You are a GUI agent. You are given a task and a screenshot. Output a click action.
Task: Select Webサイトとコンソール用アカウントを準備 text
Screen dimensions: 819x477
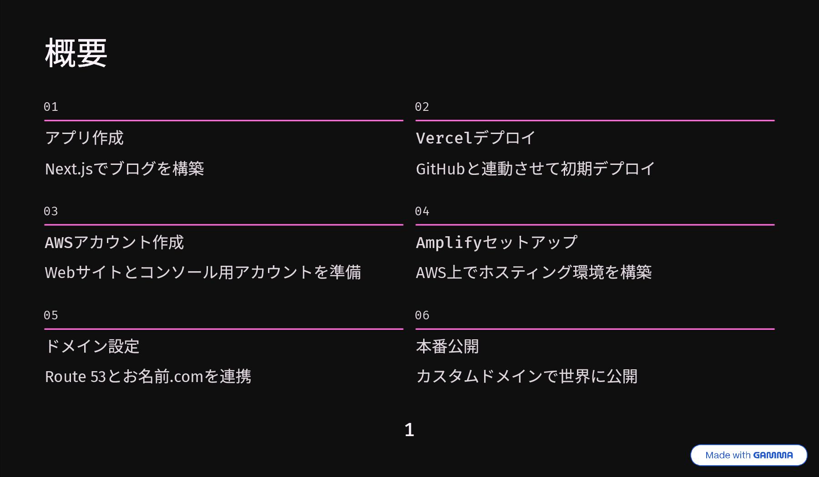[x=203, y=272]
